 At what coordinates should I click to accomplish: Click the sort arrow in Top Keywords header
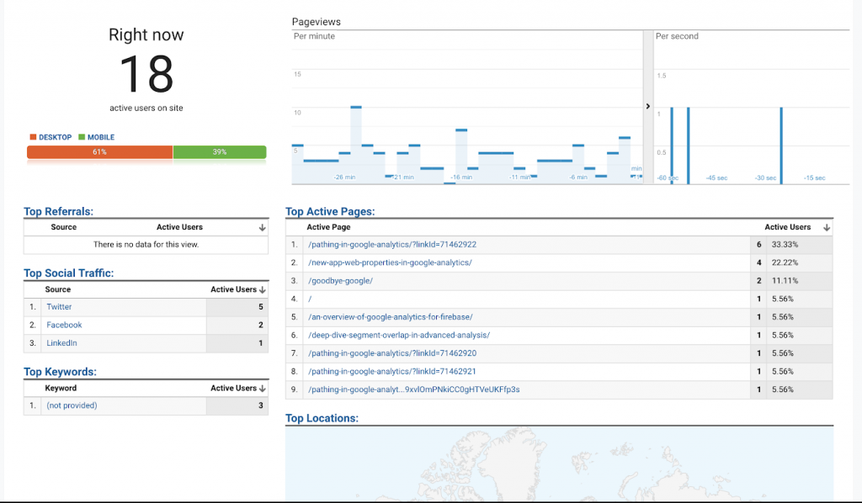click(x=263, y=389)
